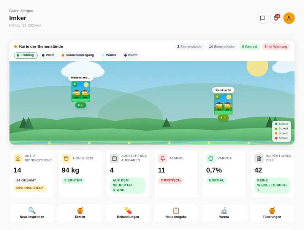Switch map theme to Winter
Screen dimensions: 304x230
pyautogui.click(x=109, y=55)
